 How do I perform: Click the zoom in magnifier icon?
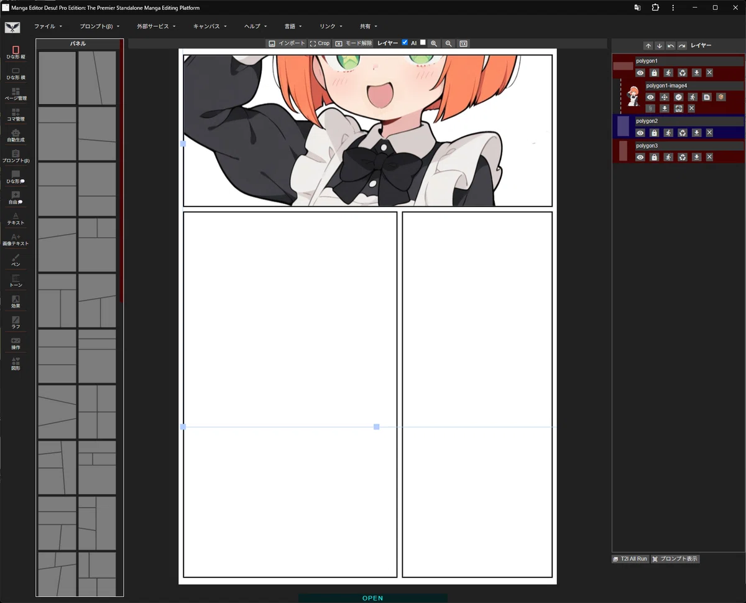(434, 44)
